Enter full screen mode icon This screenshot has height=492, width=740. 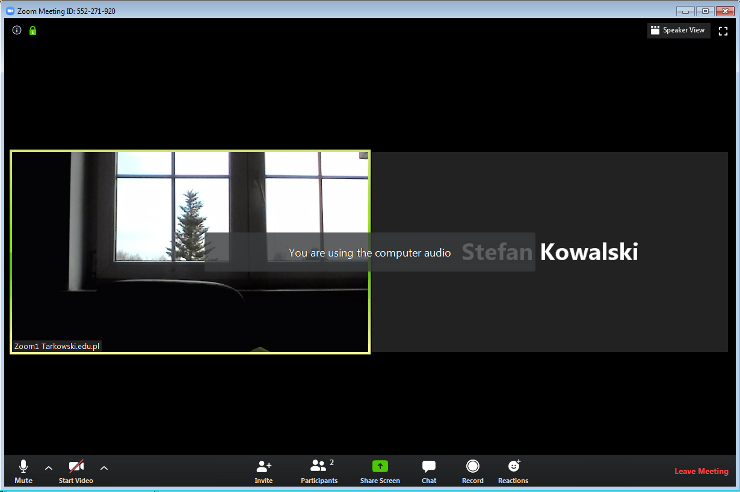pos(723,31)
